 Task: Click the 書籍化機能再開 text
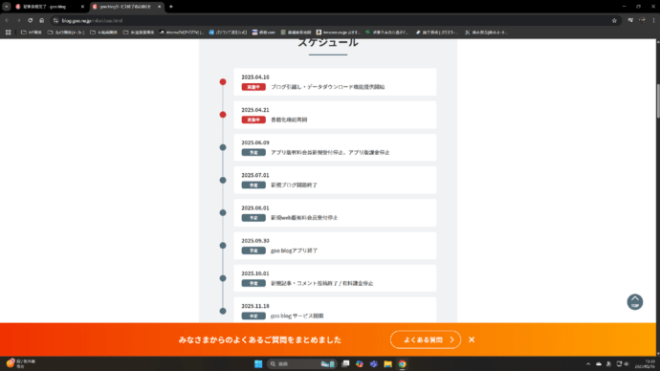(289, 120)
